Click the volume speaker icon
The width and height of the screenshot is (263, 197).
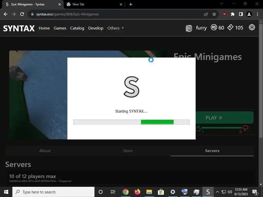tap(230, 192)
